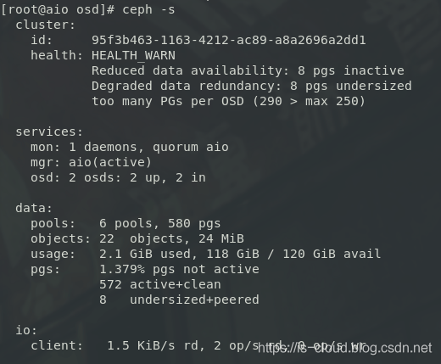Screen dimensions: 441x364
Task: Click the 1.379% pgs not active text
Action: 179,269
